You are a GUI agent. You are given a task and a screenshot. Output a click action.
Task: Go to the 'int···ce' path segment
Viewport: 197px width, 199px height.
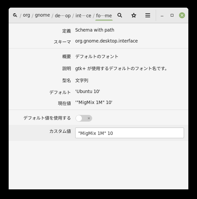pyautogui.click(x=83, y=16)
